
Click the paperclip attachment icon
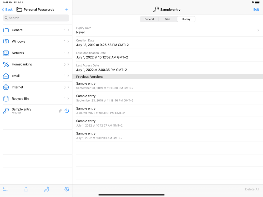60,111
